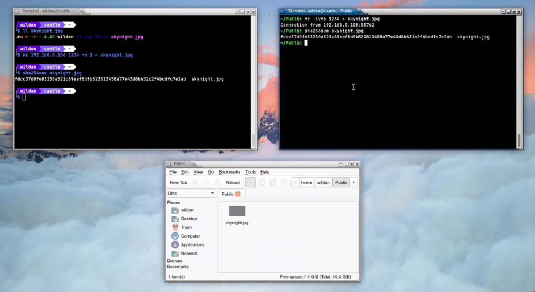
Task: Click the 'Public' path bar button
Action: coord(341,182)
